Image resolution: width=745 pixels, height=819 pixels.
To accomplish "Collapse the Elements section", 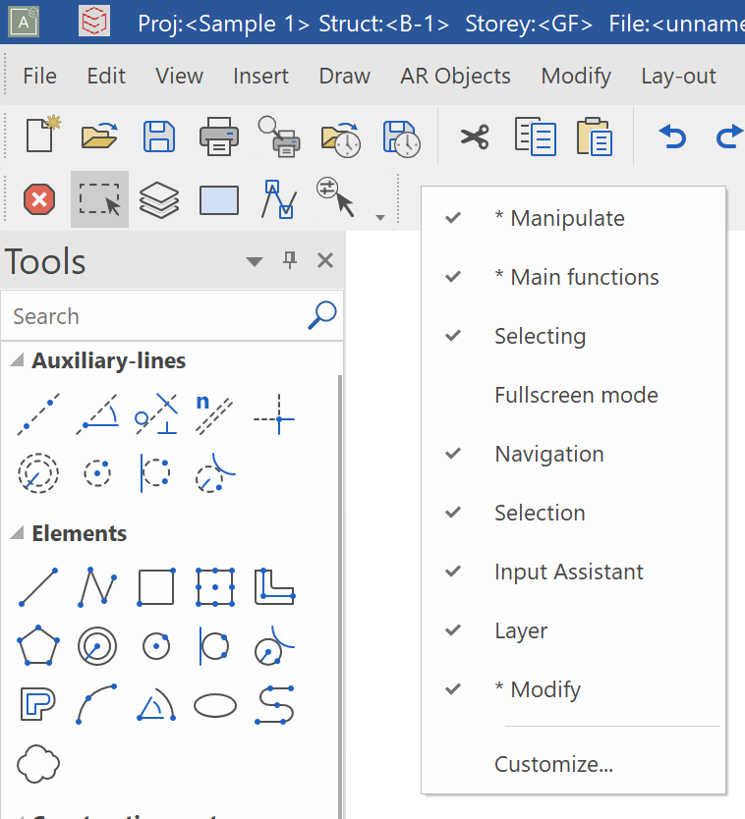I will (x=14, y=533).
